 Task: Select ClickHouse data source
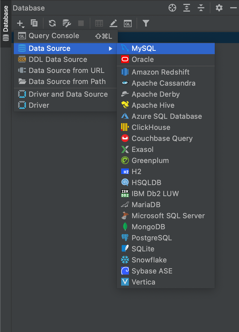coord(166,127)
